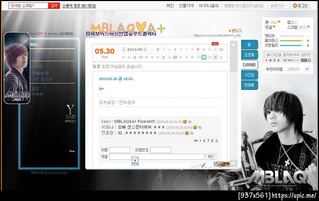Open the 방명록 side tab
319x201 pixels.
point(249,85)
